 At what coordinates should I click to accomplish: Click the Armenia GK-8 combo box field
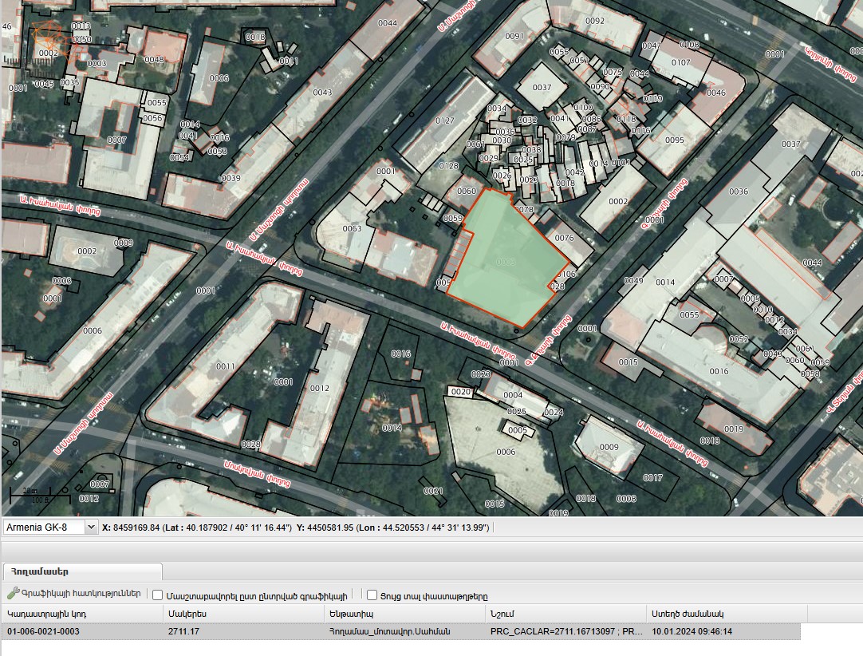[x=50, y=527]
